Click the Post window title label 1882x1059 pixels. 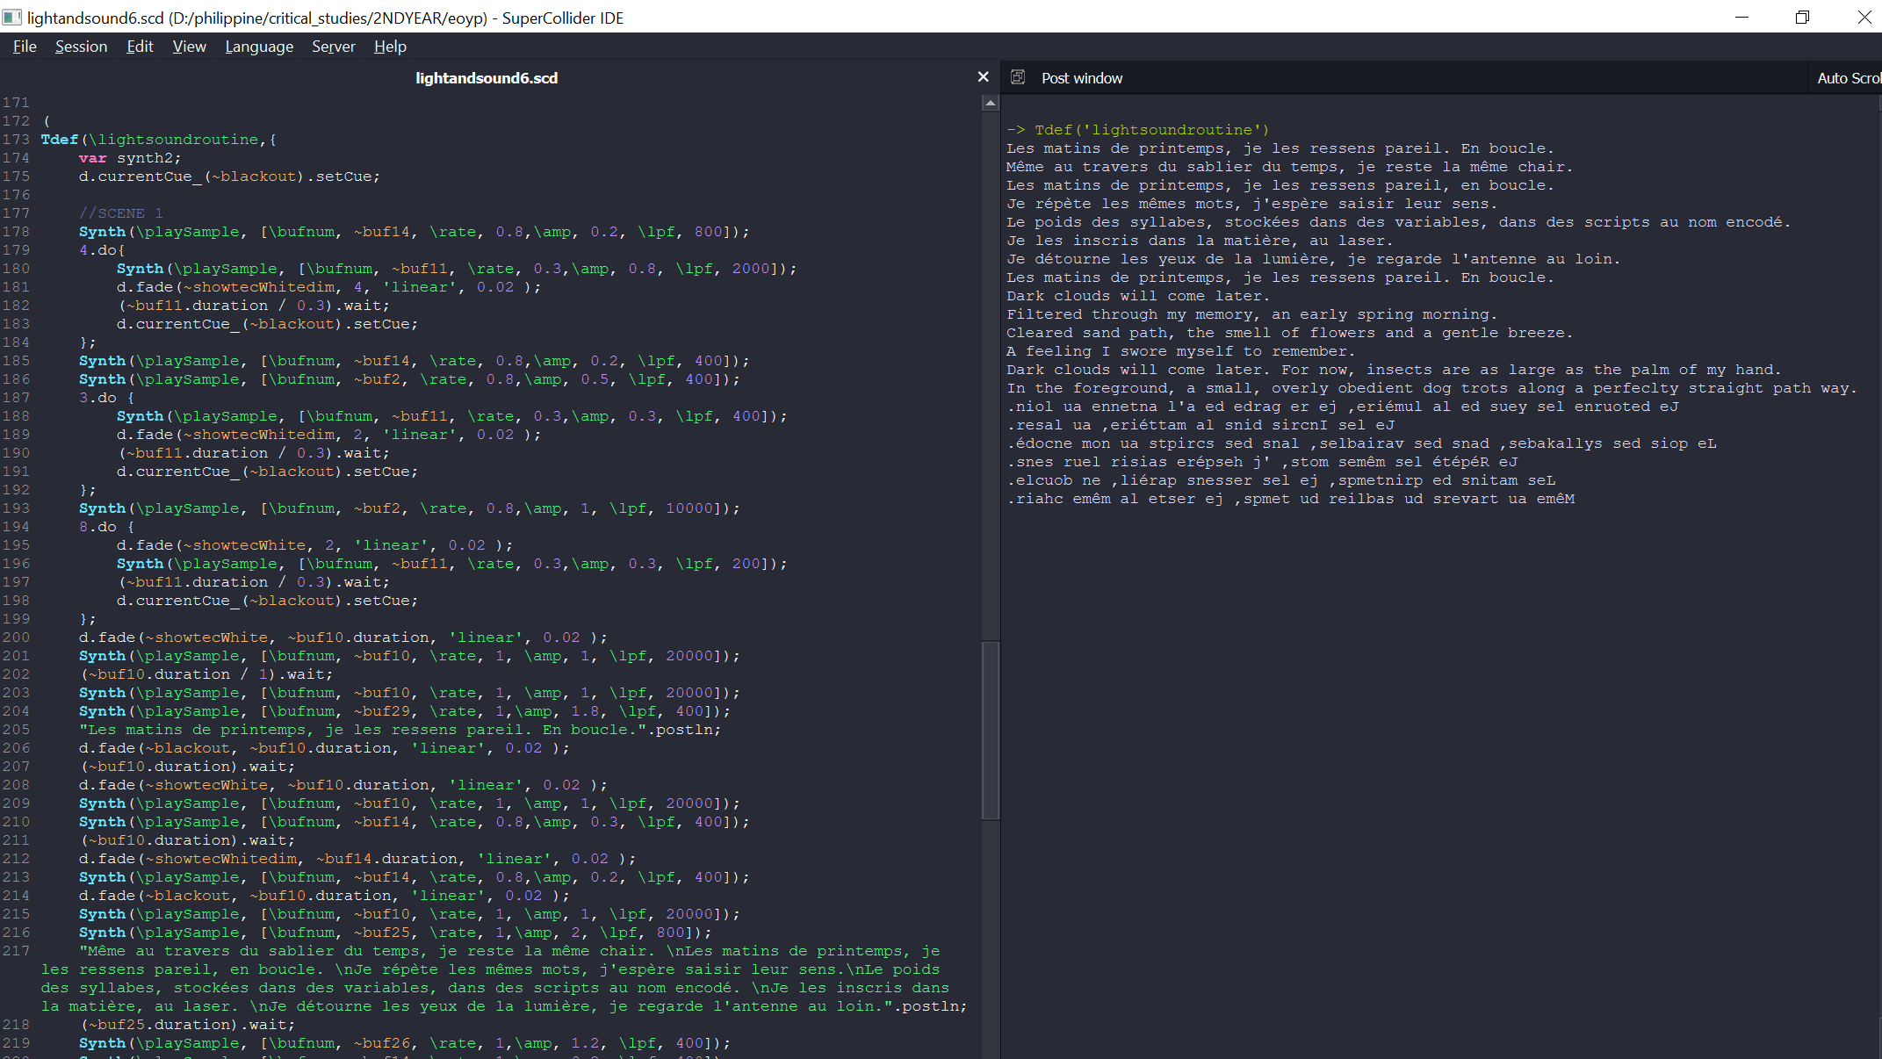pos(1081,78)
